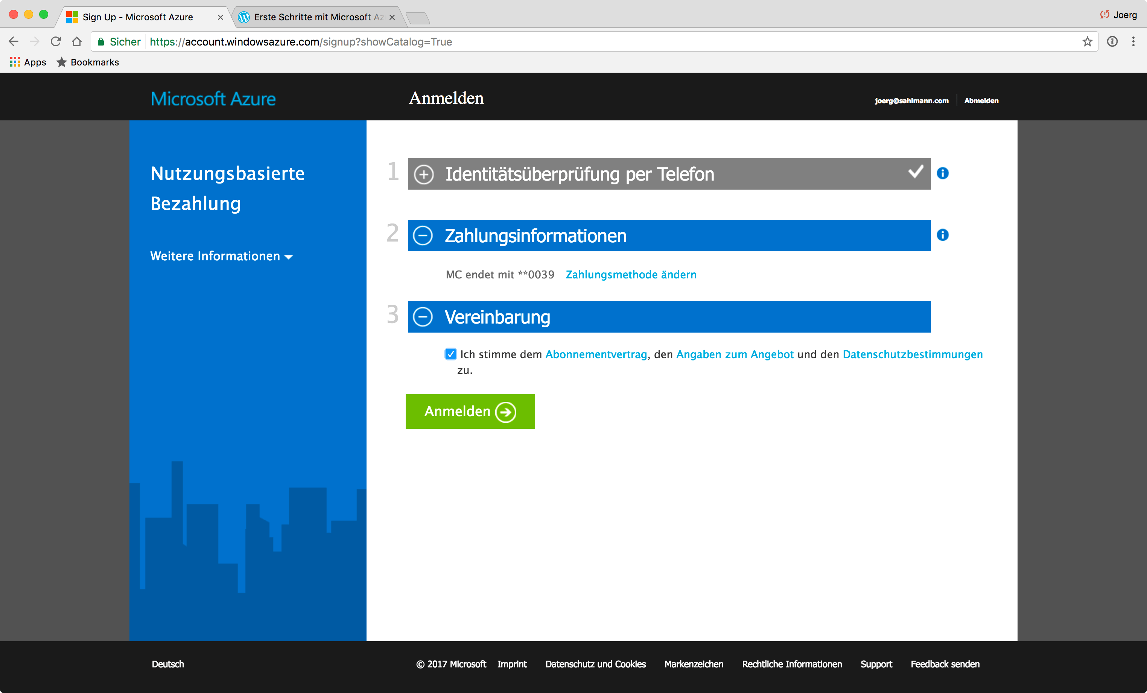The height and width of the screenshot is (693, 1147).
Task: Click the extension icon next to star
Action: (x=1112, y=42)
